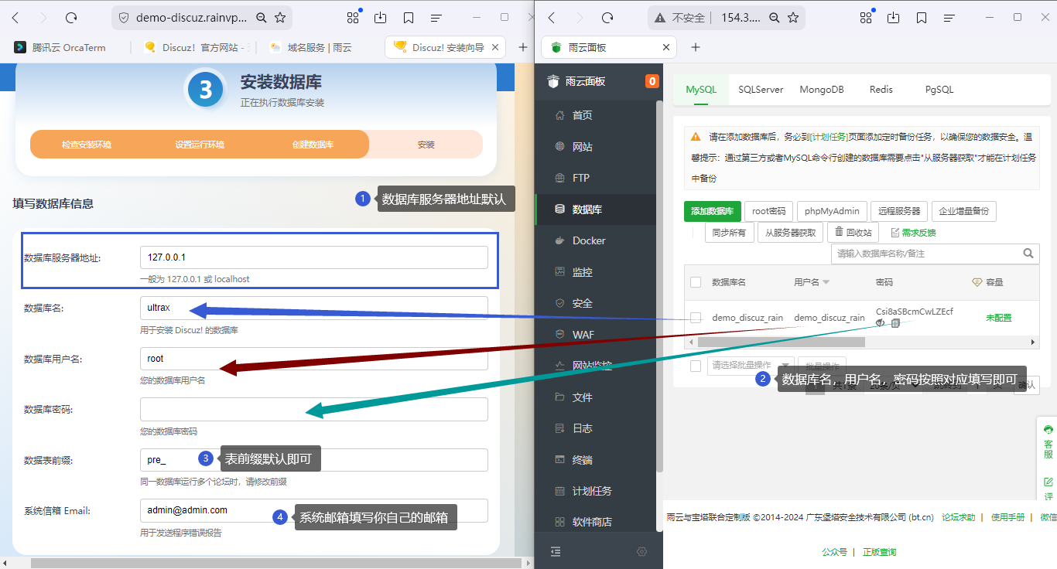
Task: Open browser menu in 雨云面板 browser window
Action: click(949, 17)
